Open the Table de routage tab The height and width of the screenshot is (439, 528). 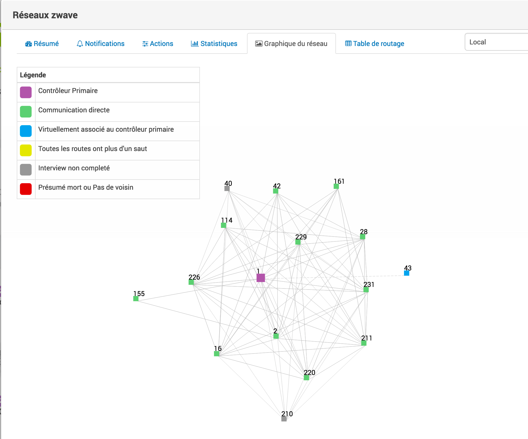pyautogui.click(x=375, y=44)
